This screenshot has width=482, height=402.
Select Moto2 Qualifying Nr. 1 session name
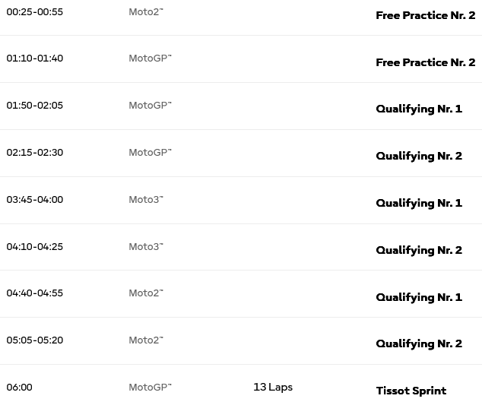[419, 297]
